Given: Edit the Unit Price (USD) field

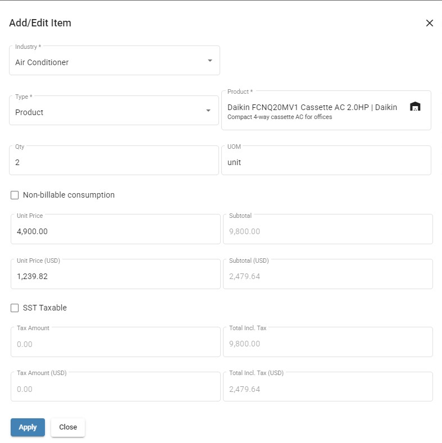Looking at the screenshot, I should pos(116,274).
